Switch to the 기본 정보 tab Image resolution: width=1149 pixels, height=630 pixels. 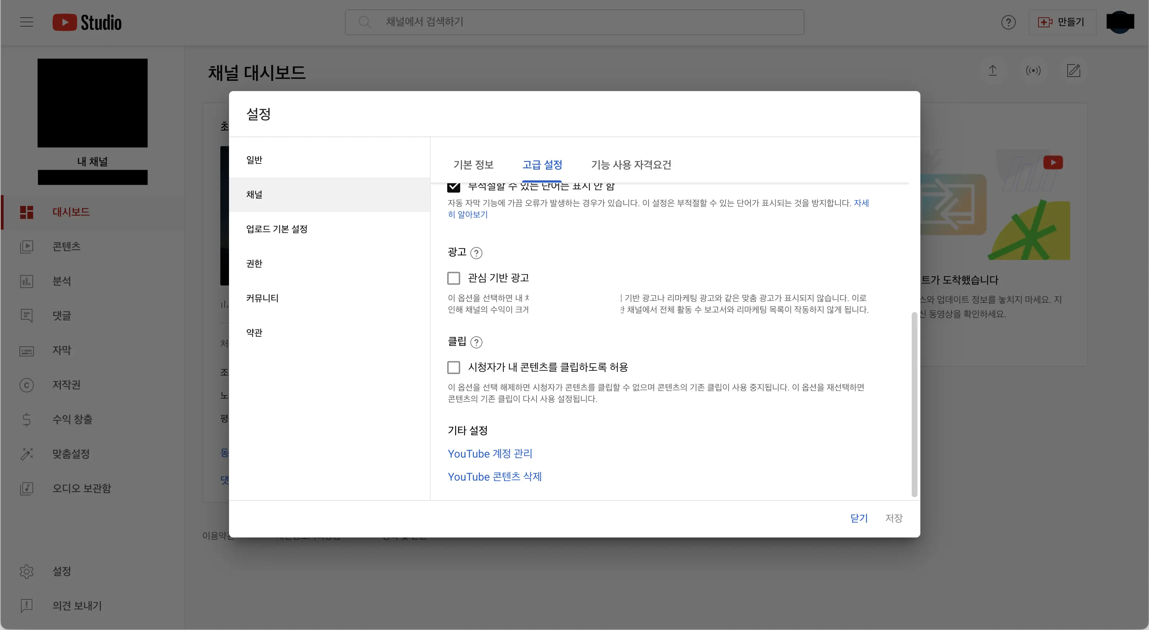point(473,165)
